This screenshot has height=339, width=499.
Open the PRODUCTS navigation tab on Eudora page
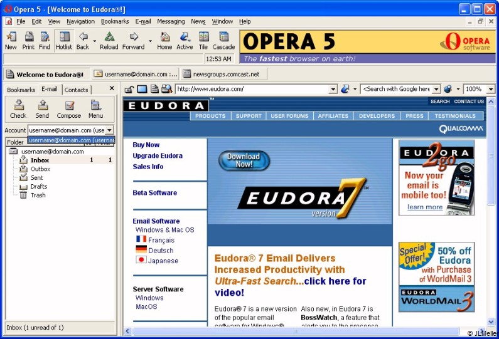(x=210, y=116)
